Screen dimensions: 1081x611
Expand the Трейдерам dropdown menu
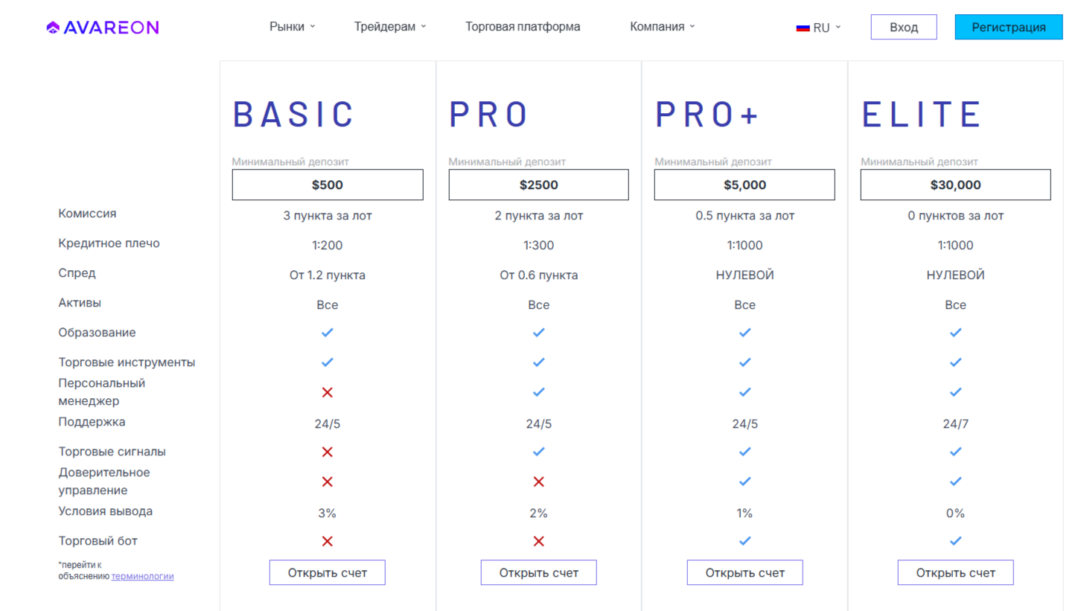[391, 27]
